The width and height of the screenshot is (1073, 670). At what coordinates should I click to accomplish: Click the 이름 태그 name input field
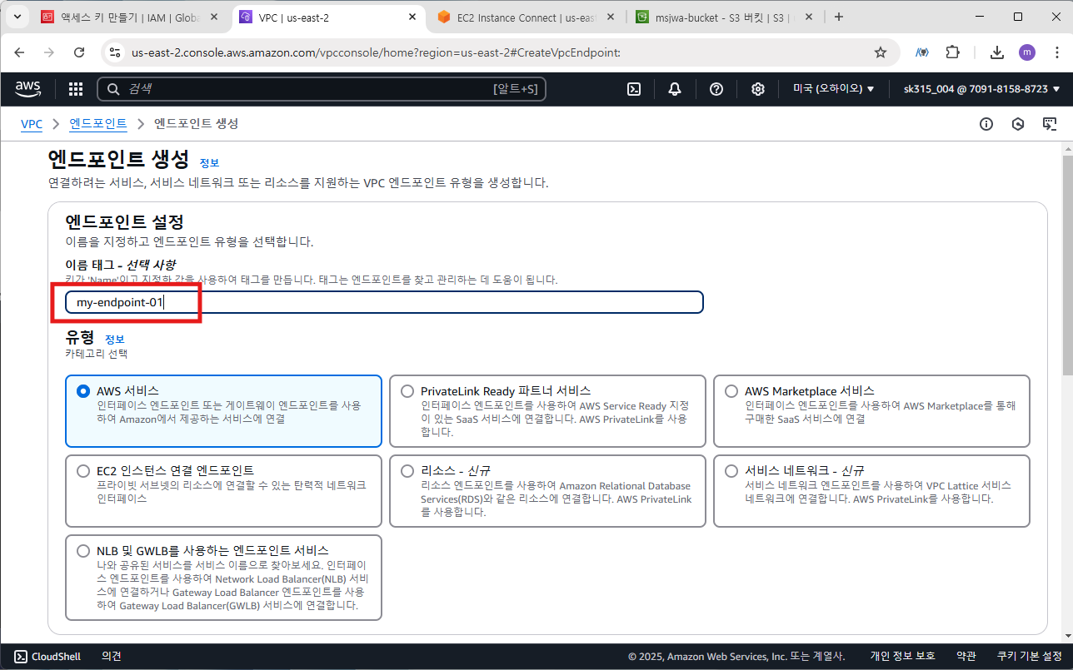(384, 302)
